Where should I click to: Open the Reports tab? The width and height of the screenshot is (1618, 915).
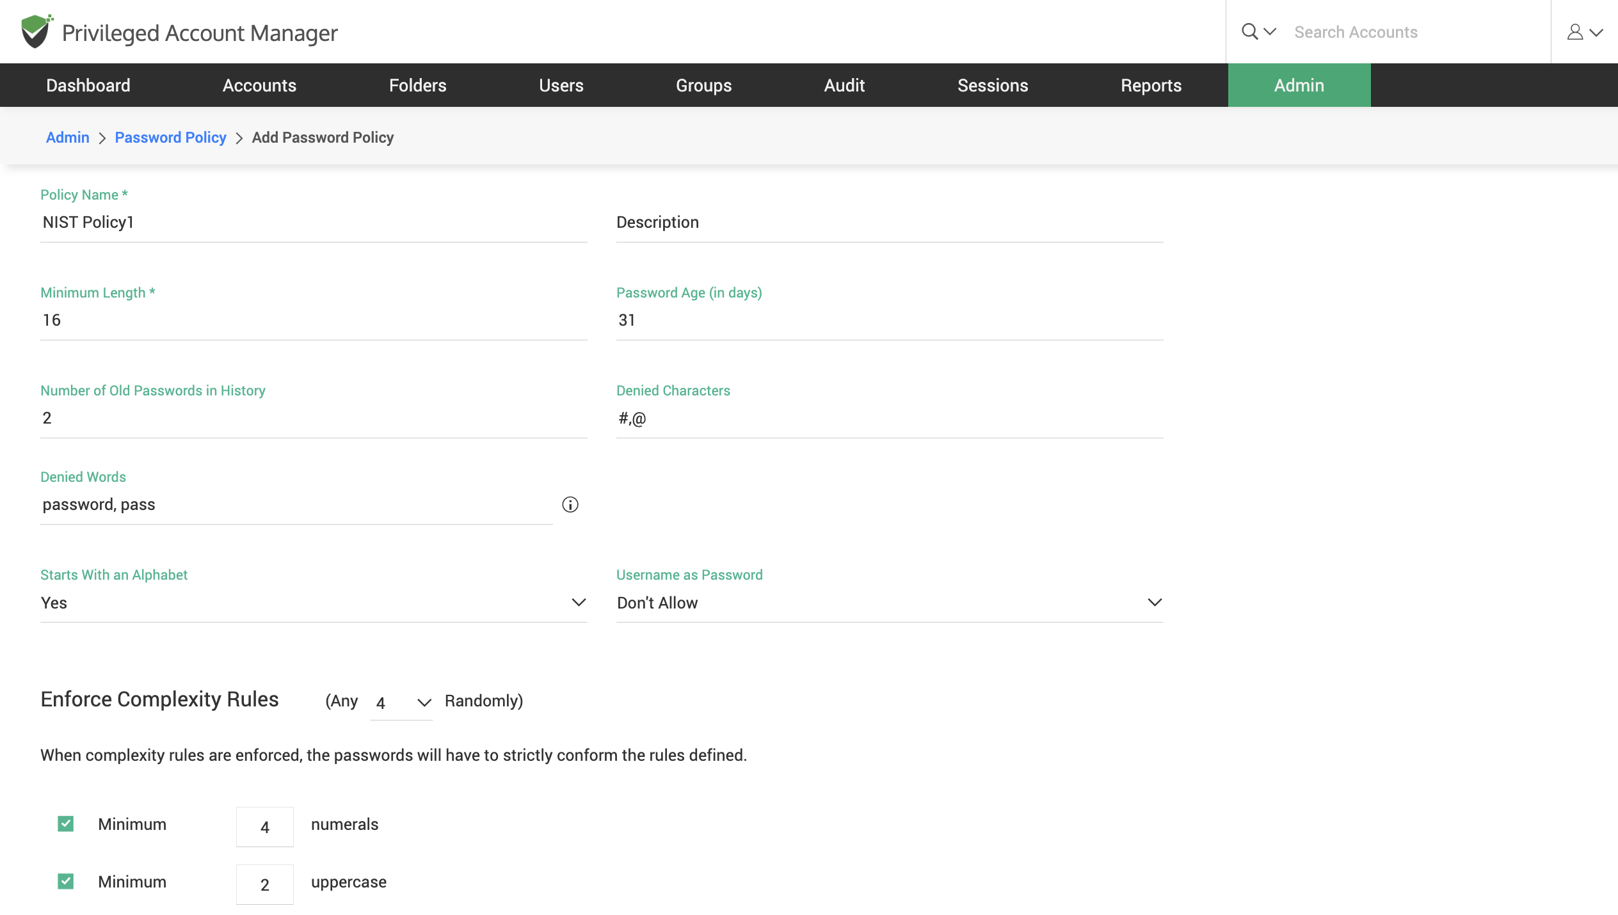[x=1151, y=85]
